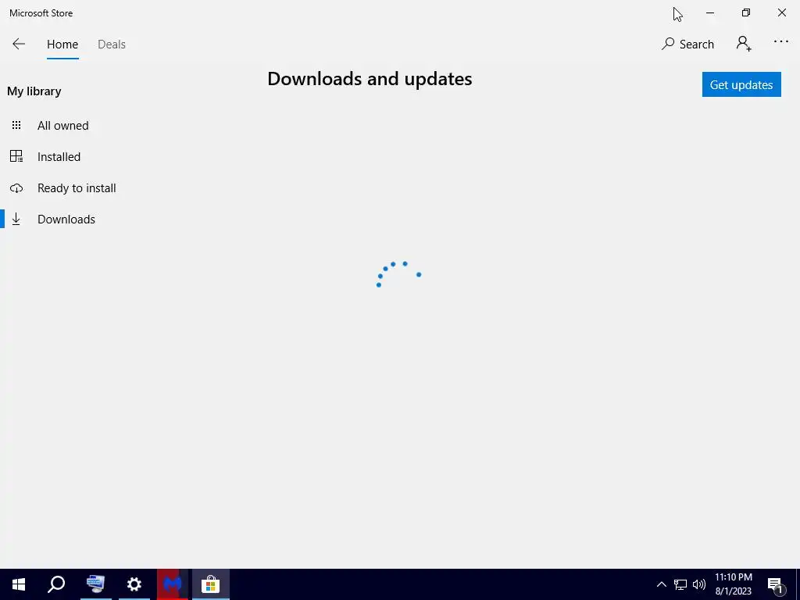
Task: Click the My library heading
Action: [x=34, y=91]
